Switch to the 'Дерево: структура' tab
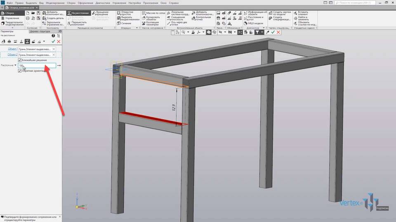This screenshot has width=396, height=222. pyautogui.click(x=40, y=31)
